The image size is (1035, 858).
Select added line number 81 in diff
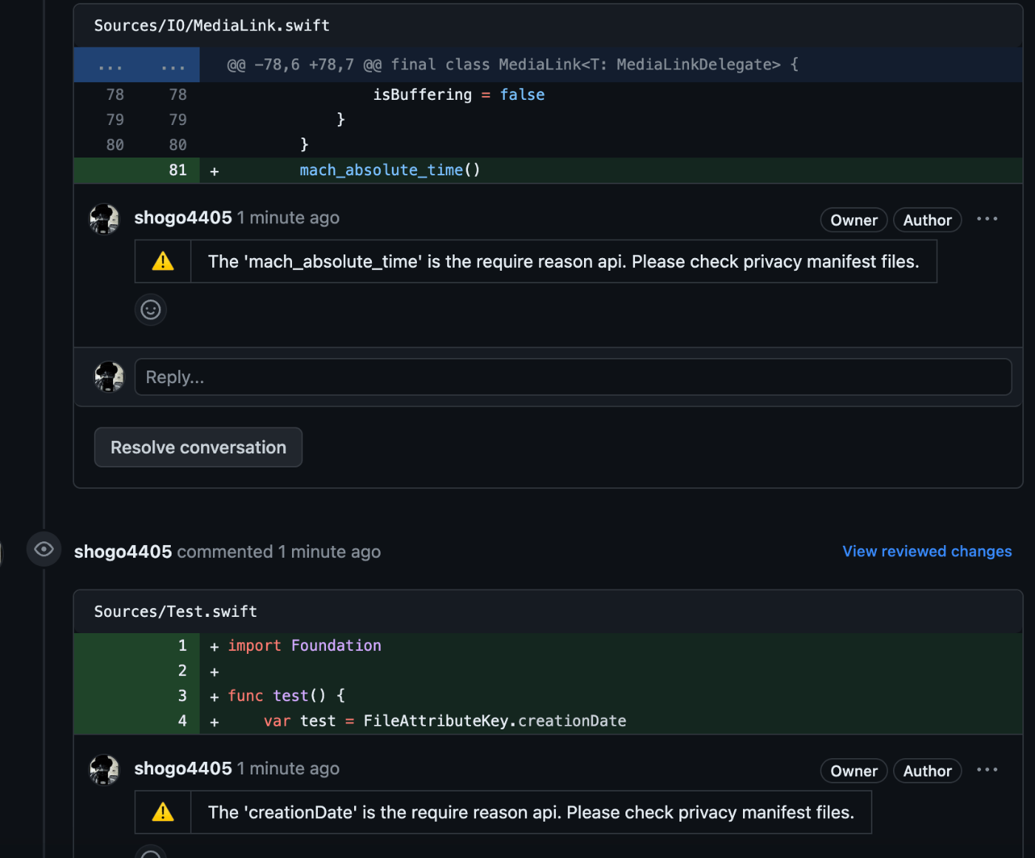(177, 170)
